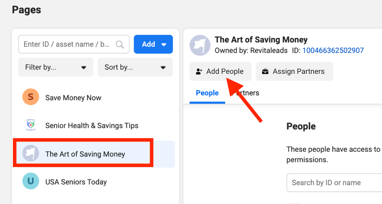Switch to the People tab
382x204 pixels.
click(207, 93)
